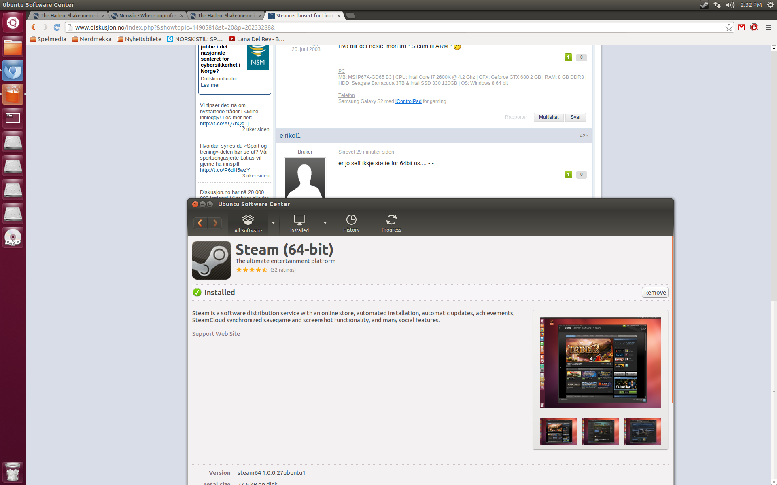The width and height of the screenshot is (777, 485).
Task: Open Files manager in launcher
Action: click(13, 46)
